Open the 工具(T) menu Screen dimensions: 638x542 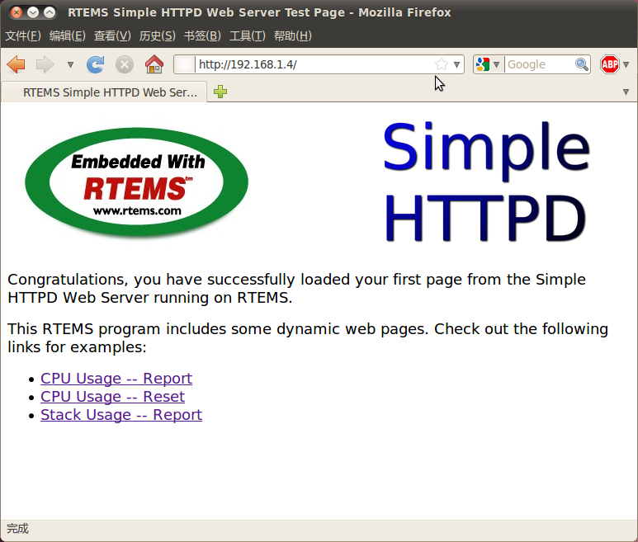click(x=248, y=35)
